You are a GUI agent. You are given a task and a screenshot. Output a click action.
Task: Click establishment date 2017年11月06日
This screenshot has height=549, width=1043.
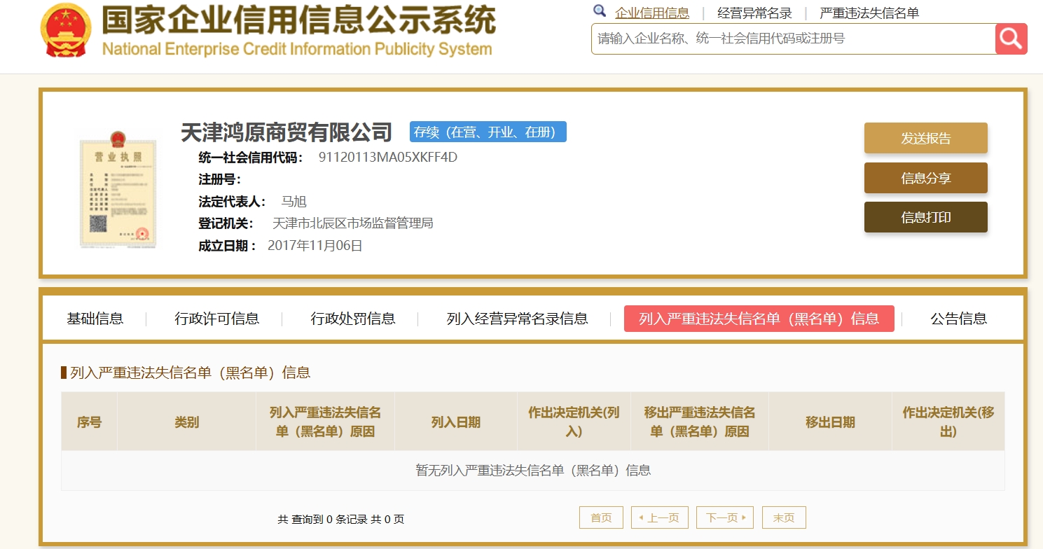pyautogui.click(x=315, y=246)
